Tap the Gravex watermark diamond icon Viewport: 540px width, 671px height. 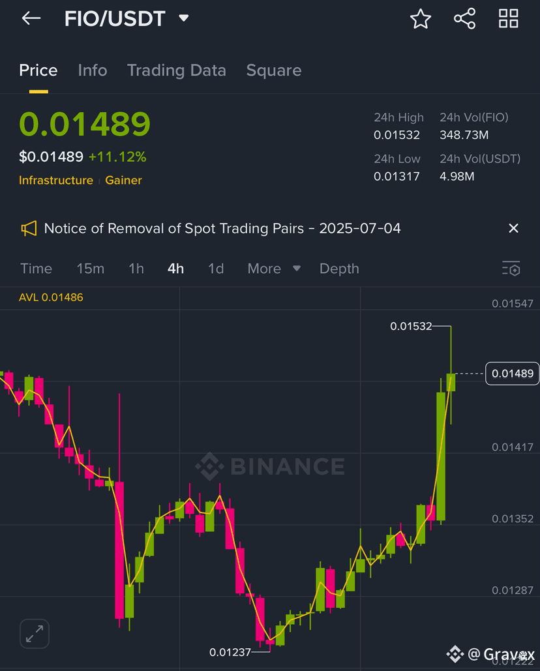(x=455, y=653)
